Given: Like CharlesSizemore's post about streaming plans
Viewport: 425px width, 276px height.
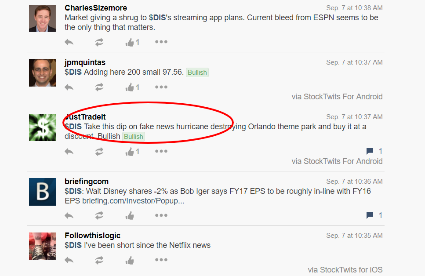Looking at the screenshot, I should (x=130, y=42).
